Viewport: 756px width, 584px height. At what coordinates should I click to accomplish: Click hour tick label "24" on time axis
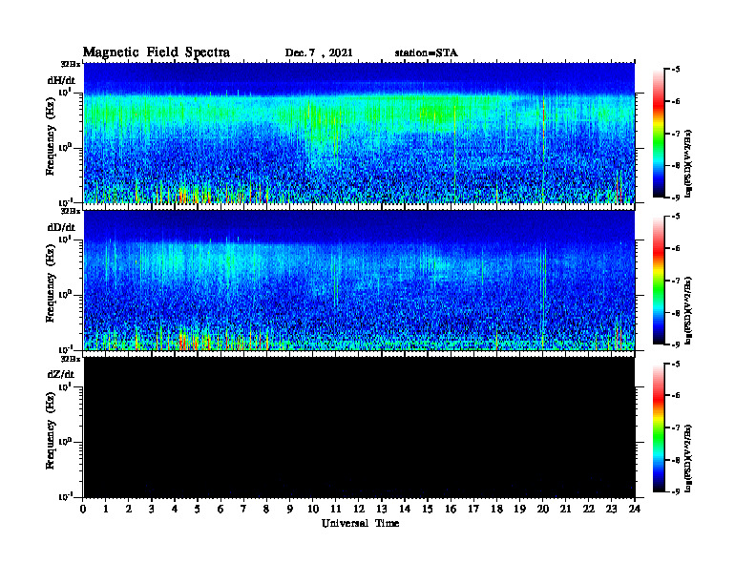click(x=635, y=509)
